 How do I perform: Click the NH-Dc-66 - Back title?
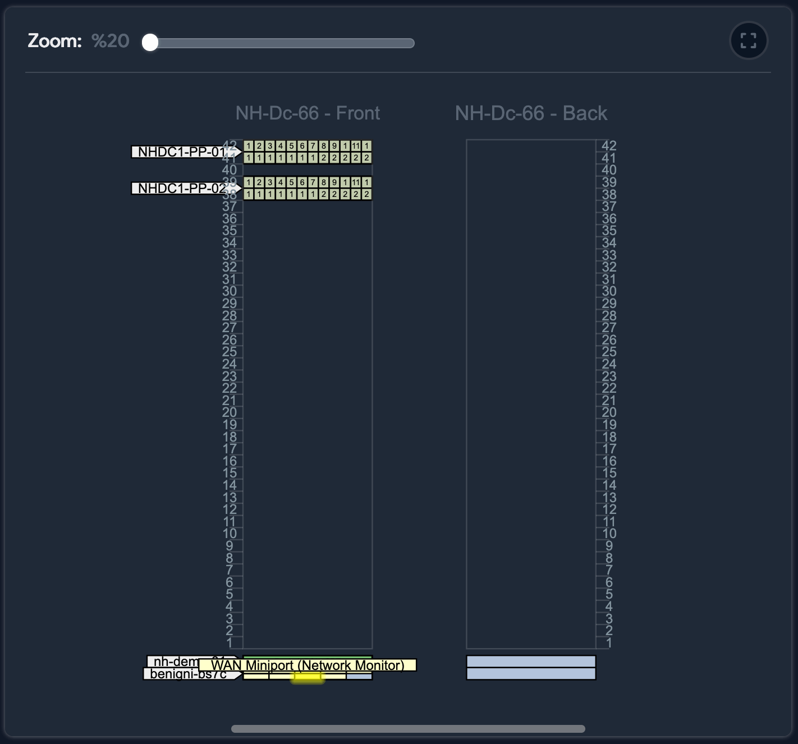pos(531,113)
